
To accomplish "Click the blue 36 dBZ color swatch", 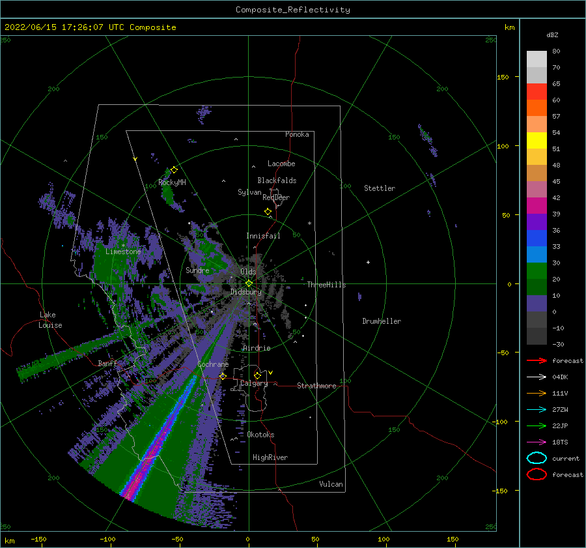I will coord(537,238).
